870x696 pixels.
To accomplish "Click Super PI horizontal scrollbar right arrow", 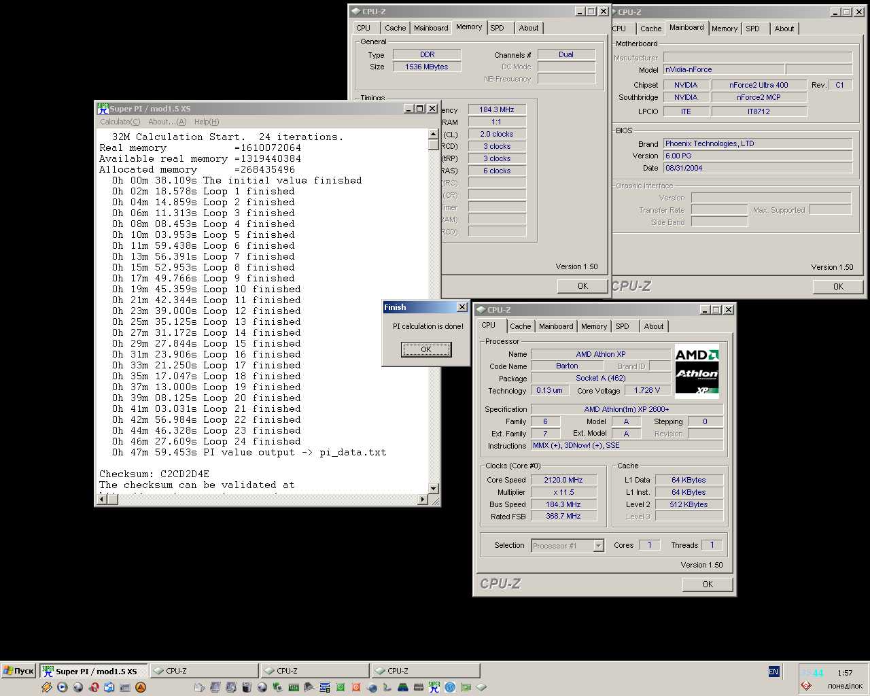I will 423,500.
